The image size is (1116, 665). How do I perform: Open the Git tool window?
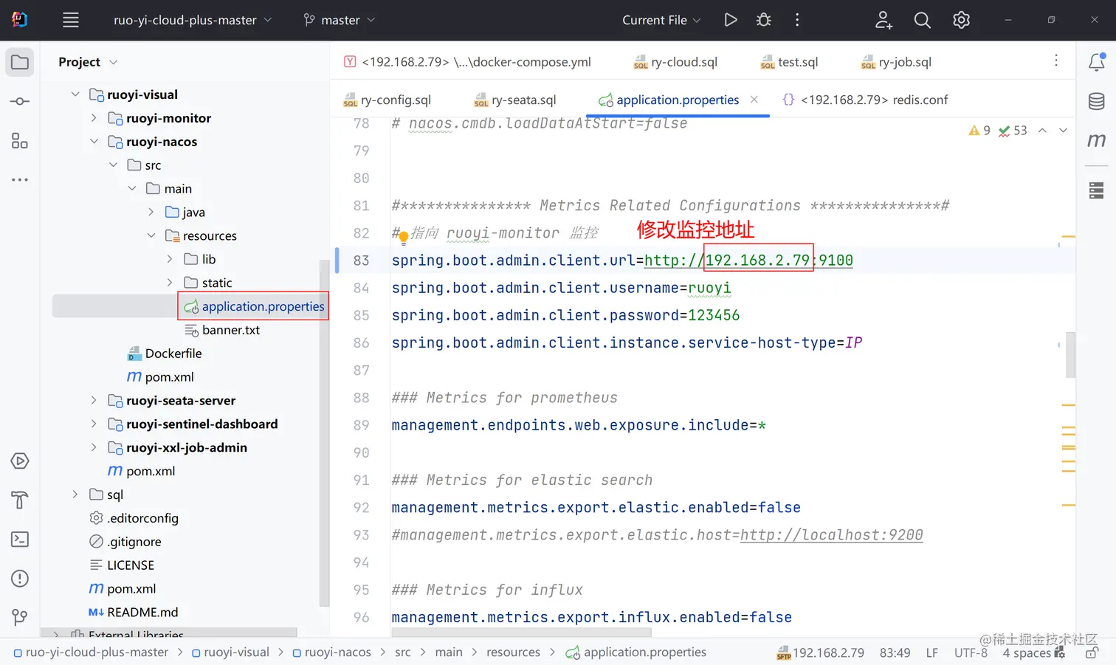[20, 617]
